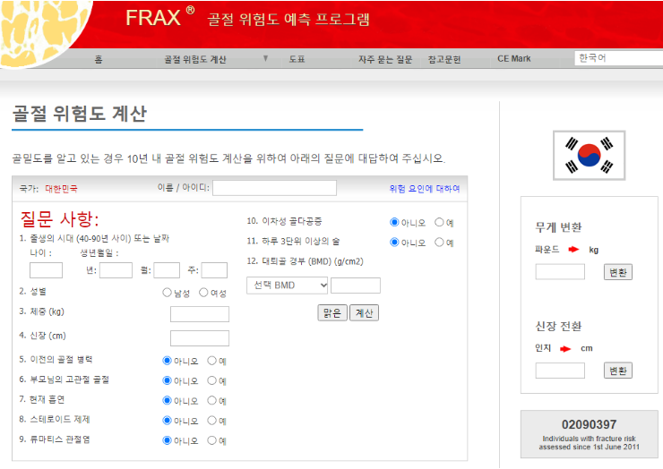Open the 참고문헌 menu item

[x=444, y=59]
